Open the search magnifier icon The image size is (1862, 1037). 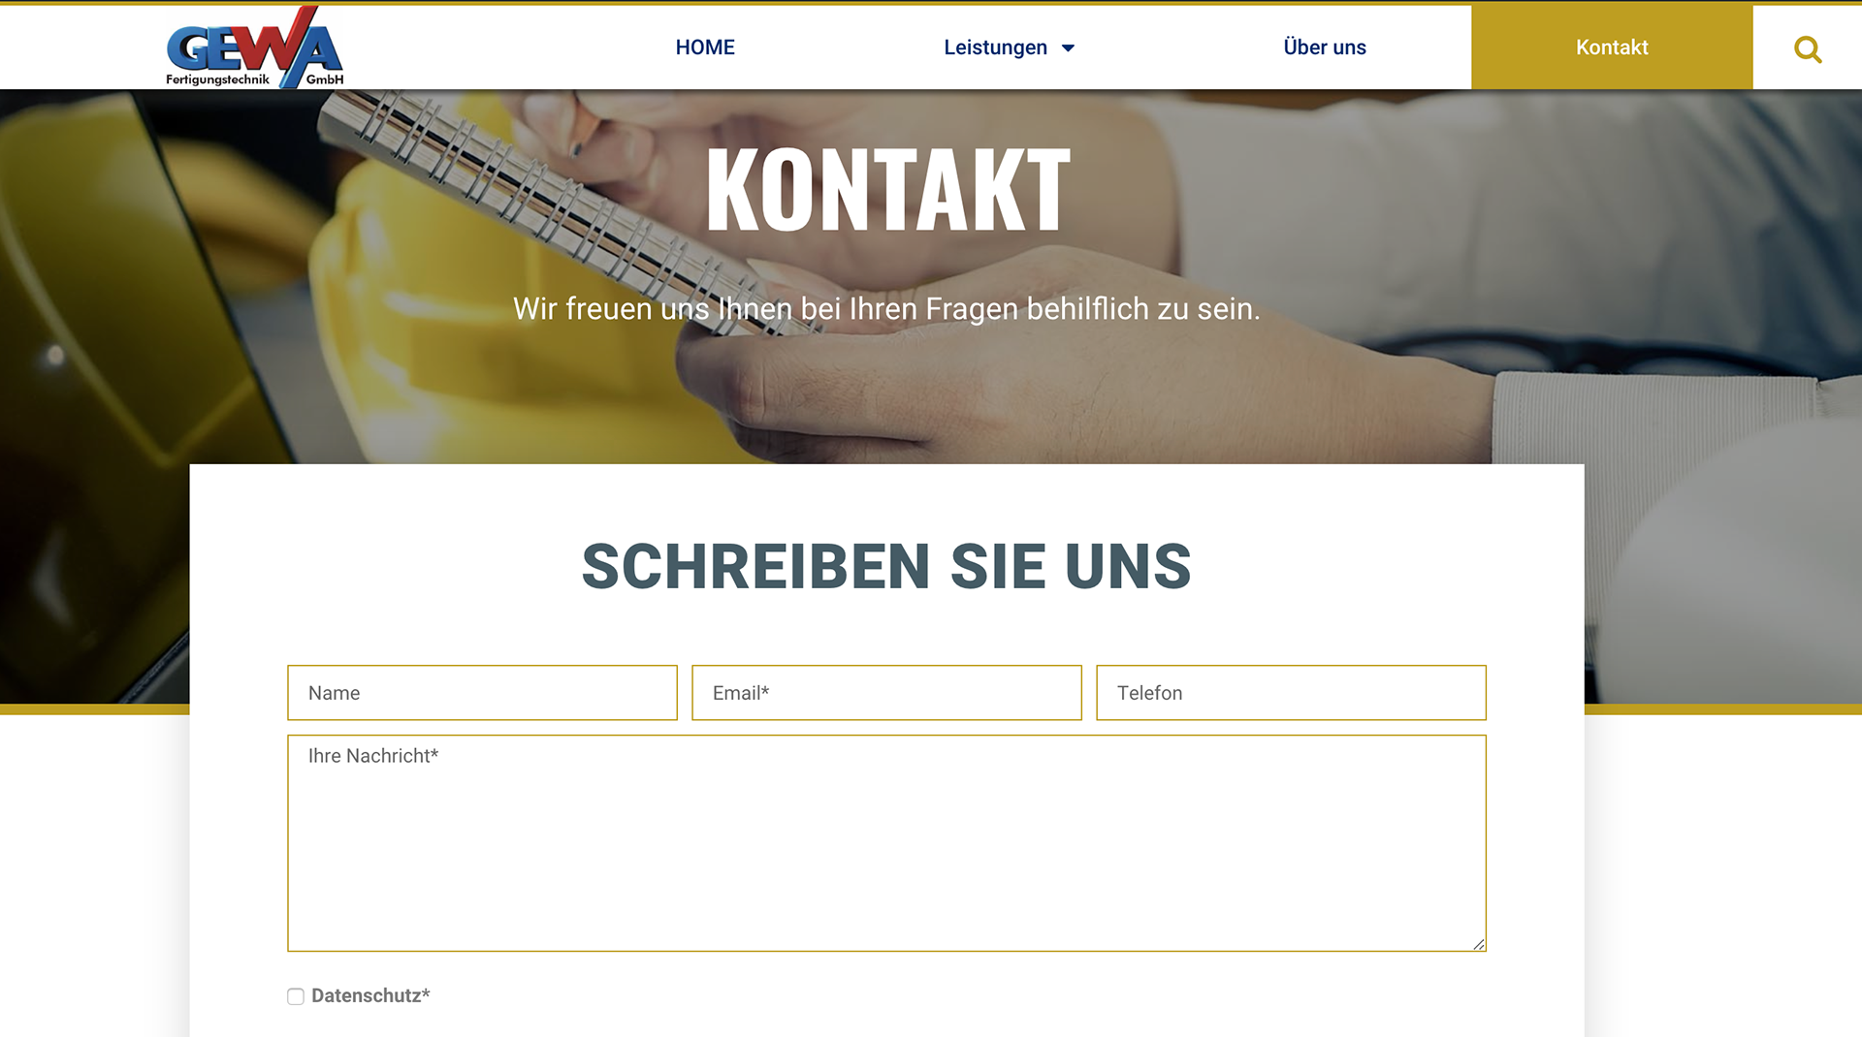pos(1807,48)
